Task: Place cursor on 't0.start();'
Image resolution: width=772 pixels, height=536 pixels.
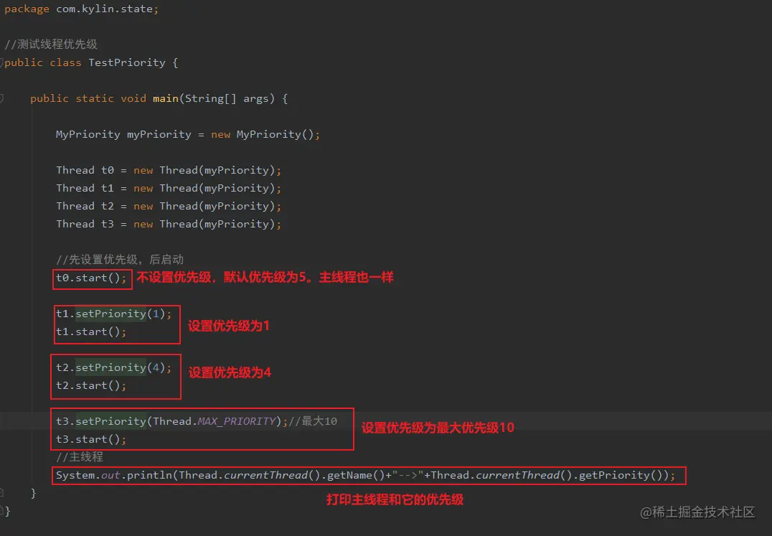Action: click(91, 278)
